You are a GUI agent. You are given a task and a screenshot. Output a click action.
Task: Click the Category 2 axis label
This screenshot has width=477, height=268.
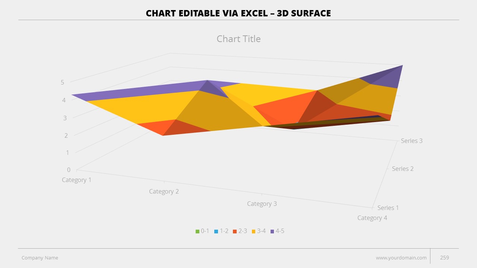(164, 191)
